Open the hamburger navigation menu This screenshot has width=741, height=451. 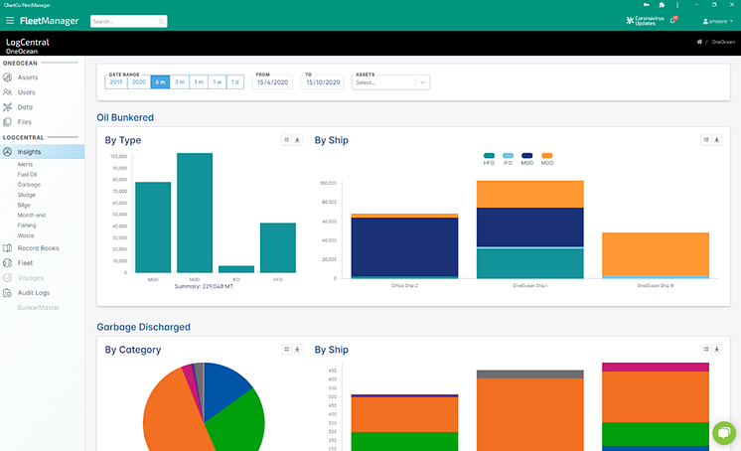[10, 21]
